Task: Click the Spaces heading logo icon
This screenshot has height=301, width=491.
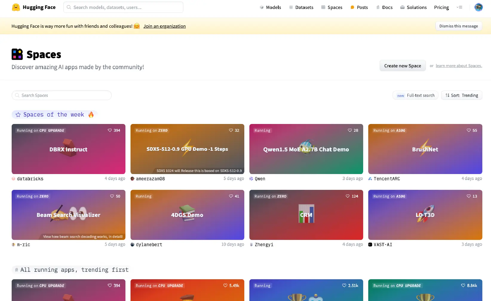Action: point(17,54)
